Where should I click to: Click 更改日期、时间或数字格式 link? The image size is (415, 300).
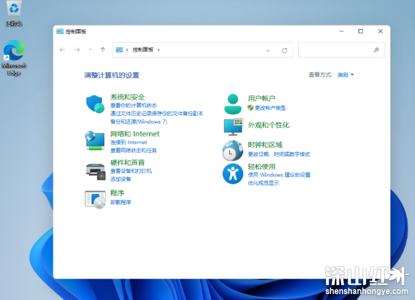279,154
